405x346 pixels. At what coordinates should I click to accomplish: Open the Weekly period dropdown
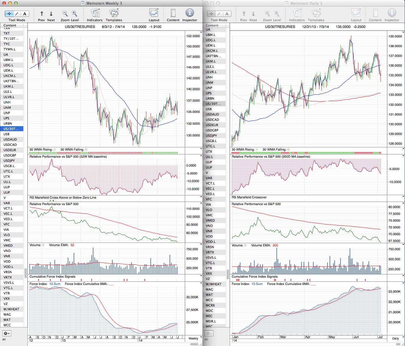193,338
